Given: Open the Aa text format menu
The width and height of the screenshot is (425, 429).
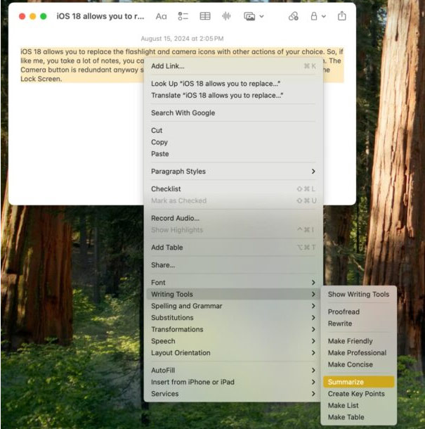Looking at the screenshot, I should [161, 16].
